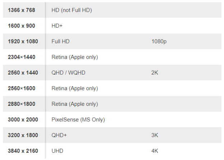Click the 2880×1800 resolution cell
Screen dimensions: 224x160
(x=22, y=104)
